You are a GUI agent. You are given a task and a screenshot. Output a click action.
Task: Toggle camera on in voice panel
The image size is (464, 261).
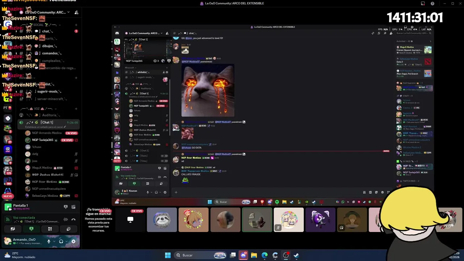pos(13,229)
